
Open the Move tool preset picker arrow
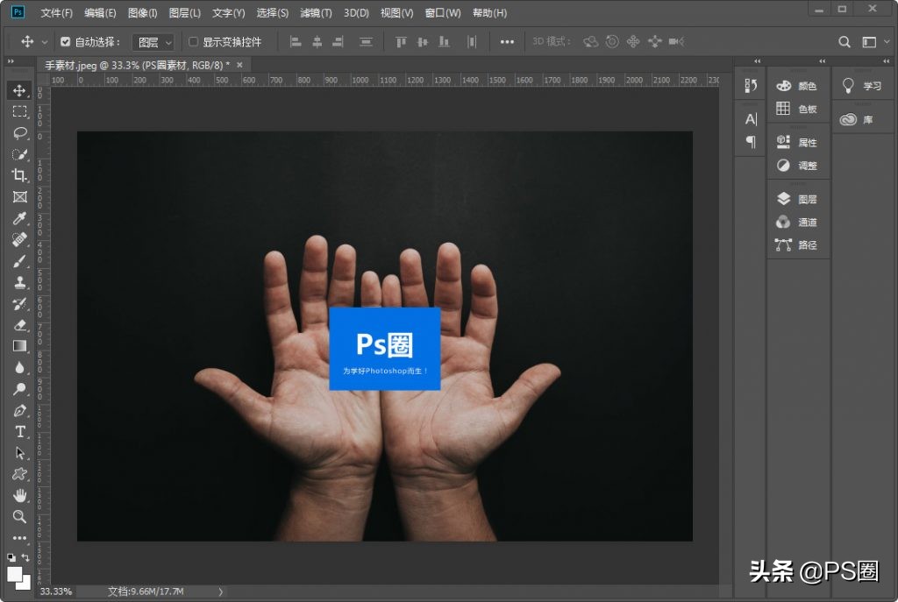(x=44, y=42)
